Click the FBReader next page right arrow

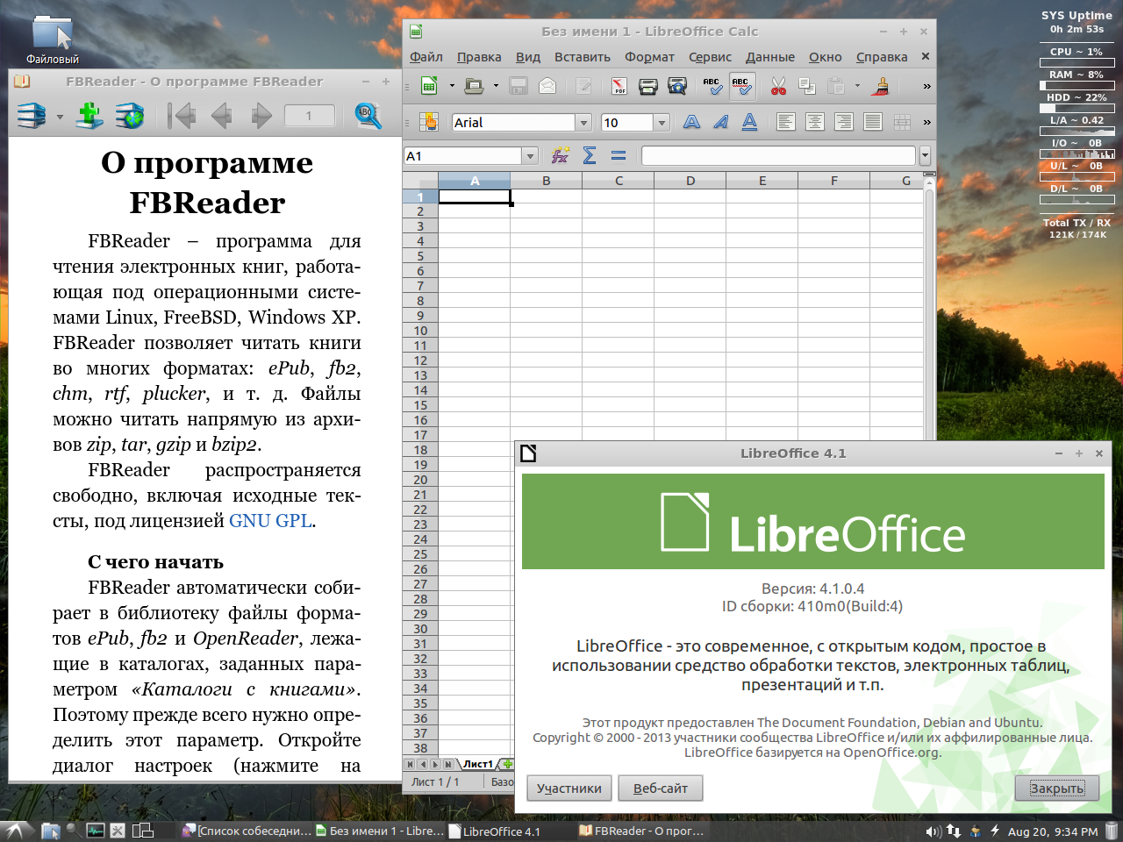coord(261,116)
